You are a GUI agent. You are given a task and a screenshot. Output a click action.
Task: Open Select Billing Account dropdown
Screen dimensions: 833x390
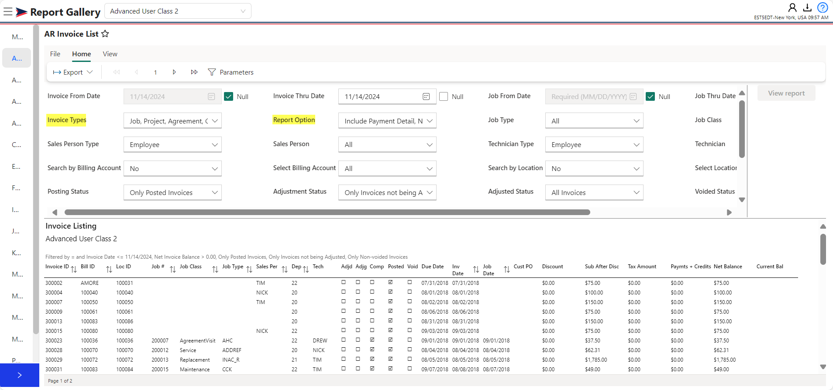point(387,168)
